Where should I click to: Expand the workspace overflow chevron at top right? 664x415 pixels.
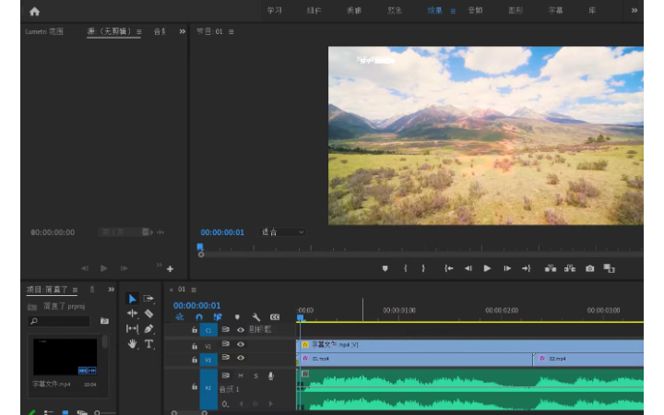point(634,11)
